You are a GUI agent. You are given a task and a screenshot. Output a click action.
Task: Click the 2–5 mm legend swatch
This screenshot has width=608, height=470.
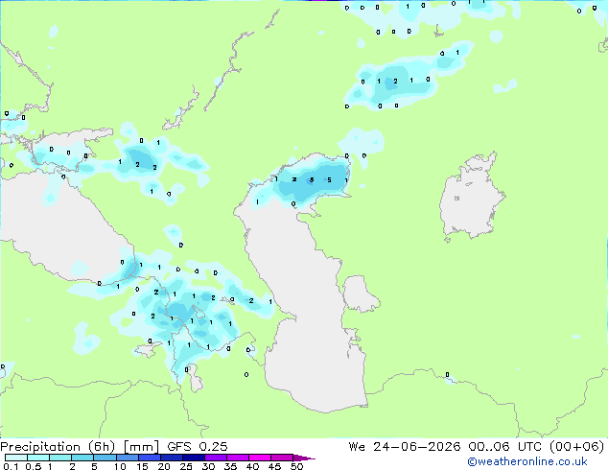[82, 458]
